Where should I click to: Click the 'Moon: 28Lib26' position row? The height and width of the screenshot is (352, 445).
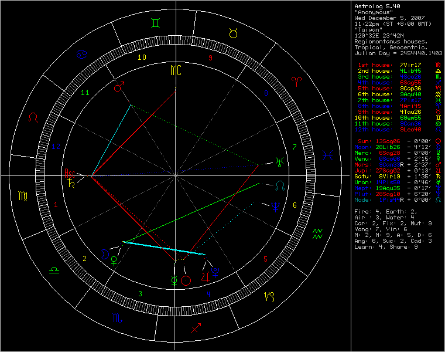(x=398, y=147)
